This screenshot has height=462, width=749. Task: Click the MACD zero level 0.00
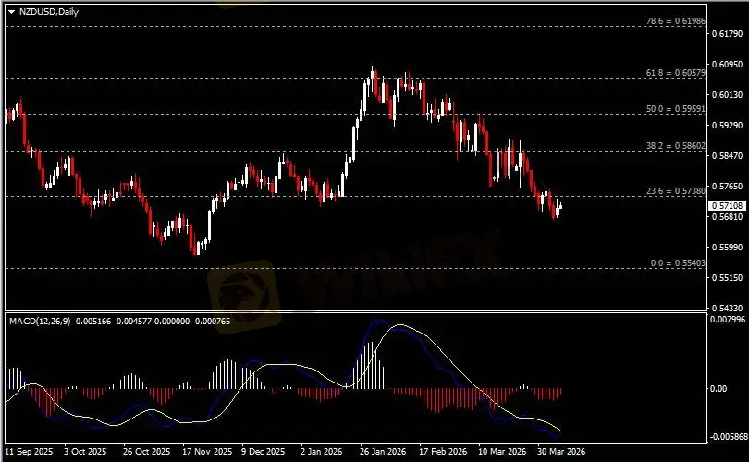[718, 389]
